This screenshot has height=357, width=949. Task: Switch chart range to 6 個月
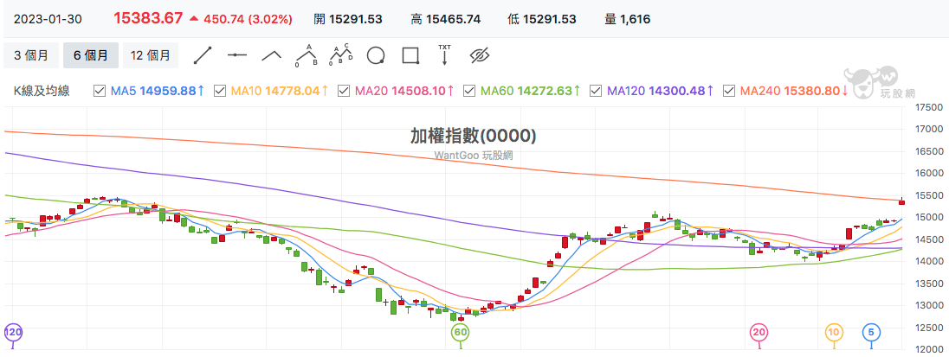(x=91, y=55)
